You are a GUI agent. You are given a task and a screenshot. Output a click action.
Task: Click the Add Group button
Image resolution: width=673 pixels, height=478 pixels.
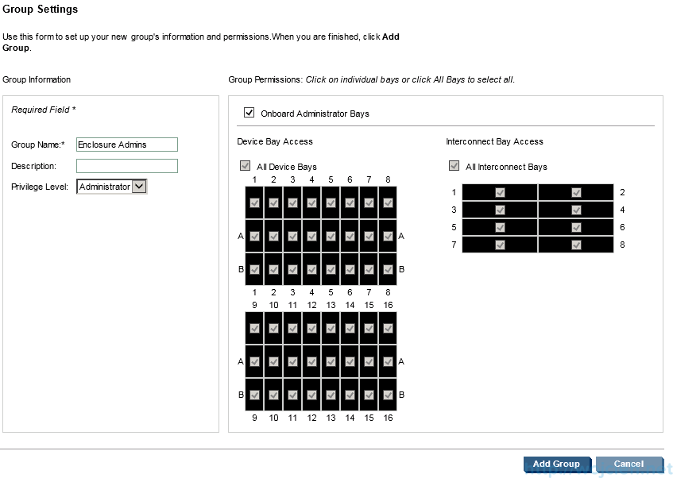[x=556, y=464]
